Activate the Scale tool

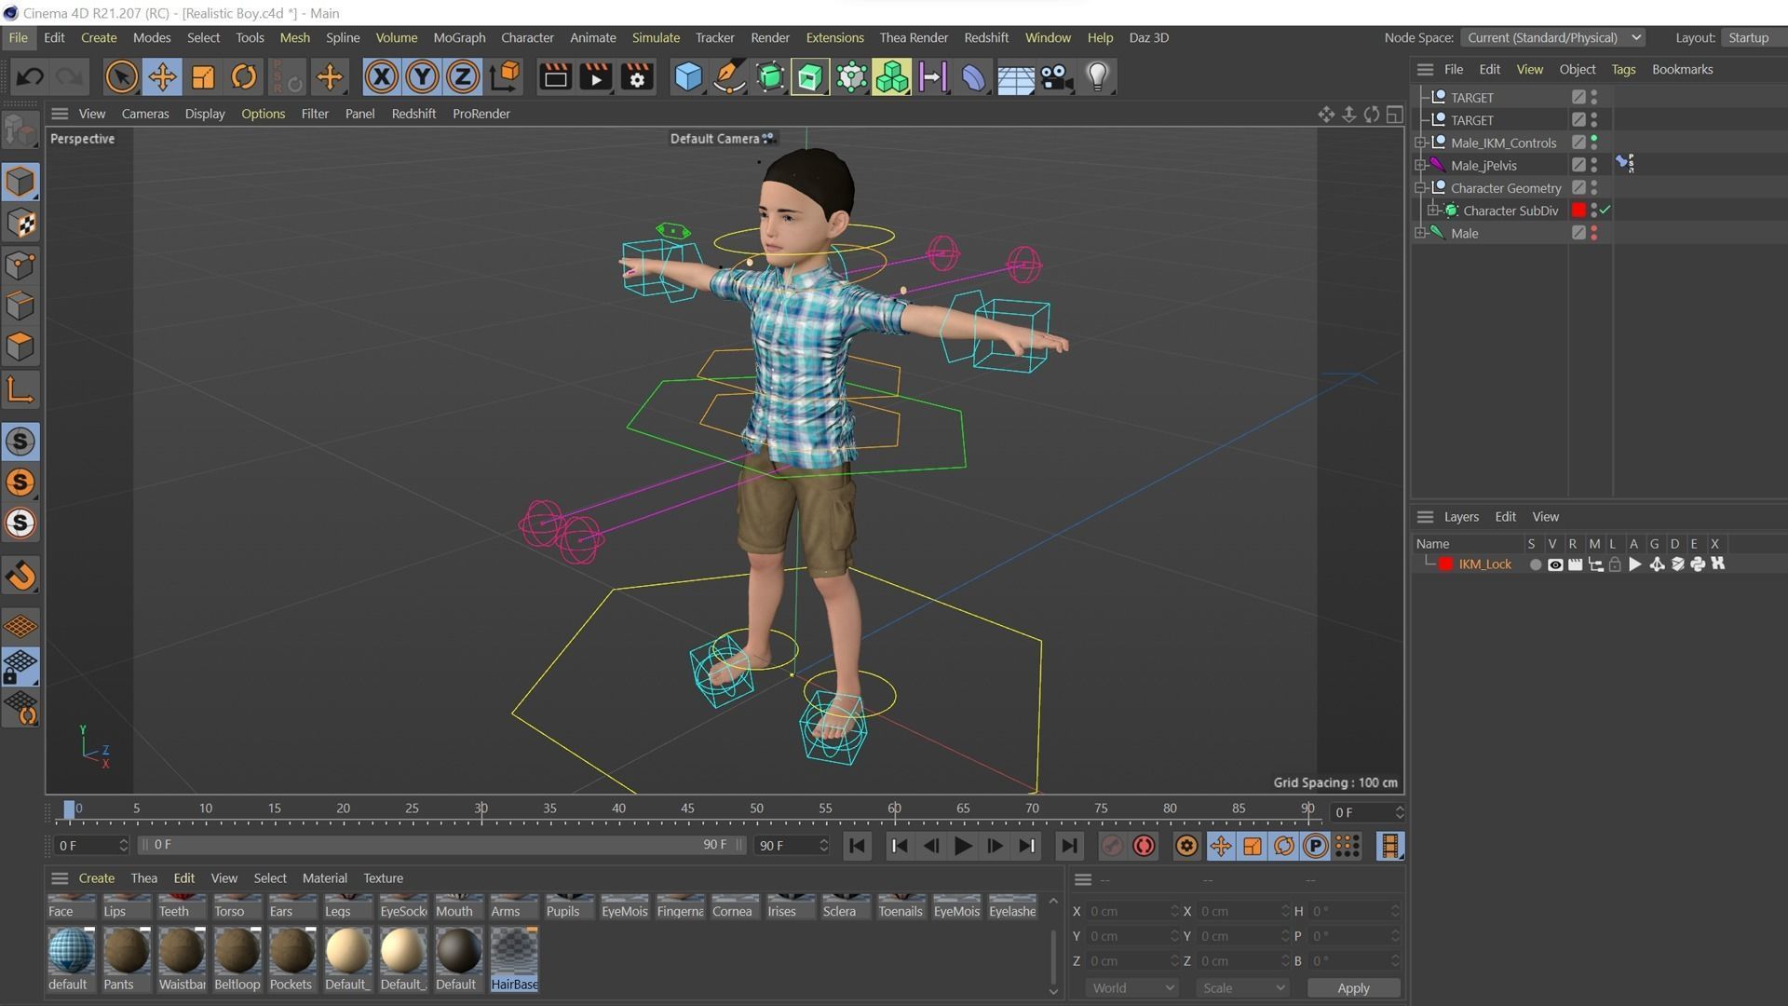202,77
